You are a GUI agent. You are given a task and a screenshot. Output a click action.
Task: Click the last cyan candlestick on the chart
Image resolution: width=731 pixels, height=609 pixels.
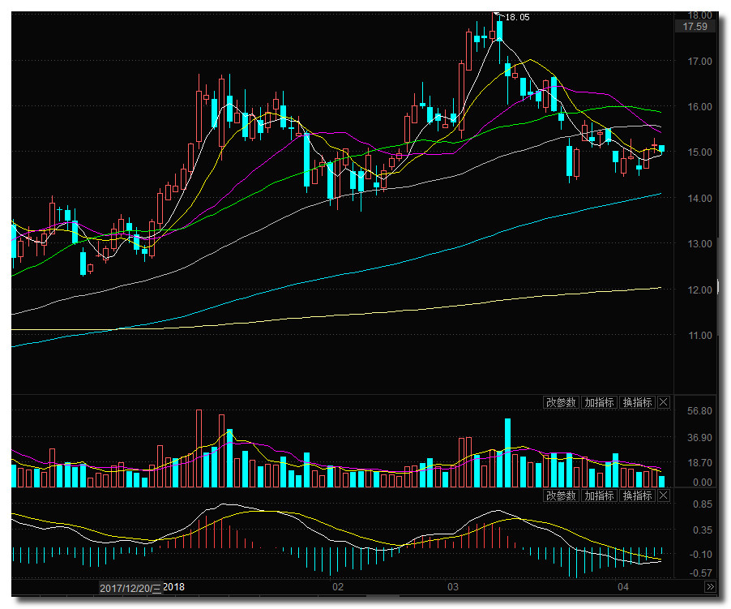(x=662, y=148)
